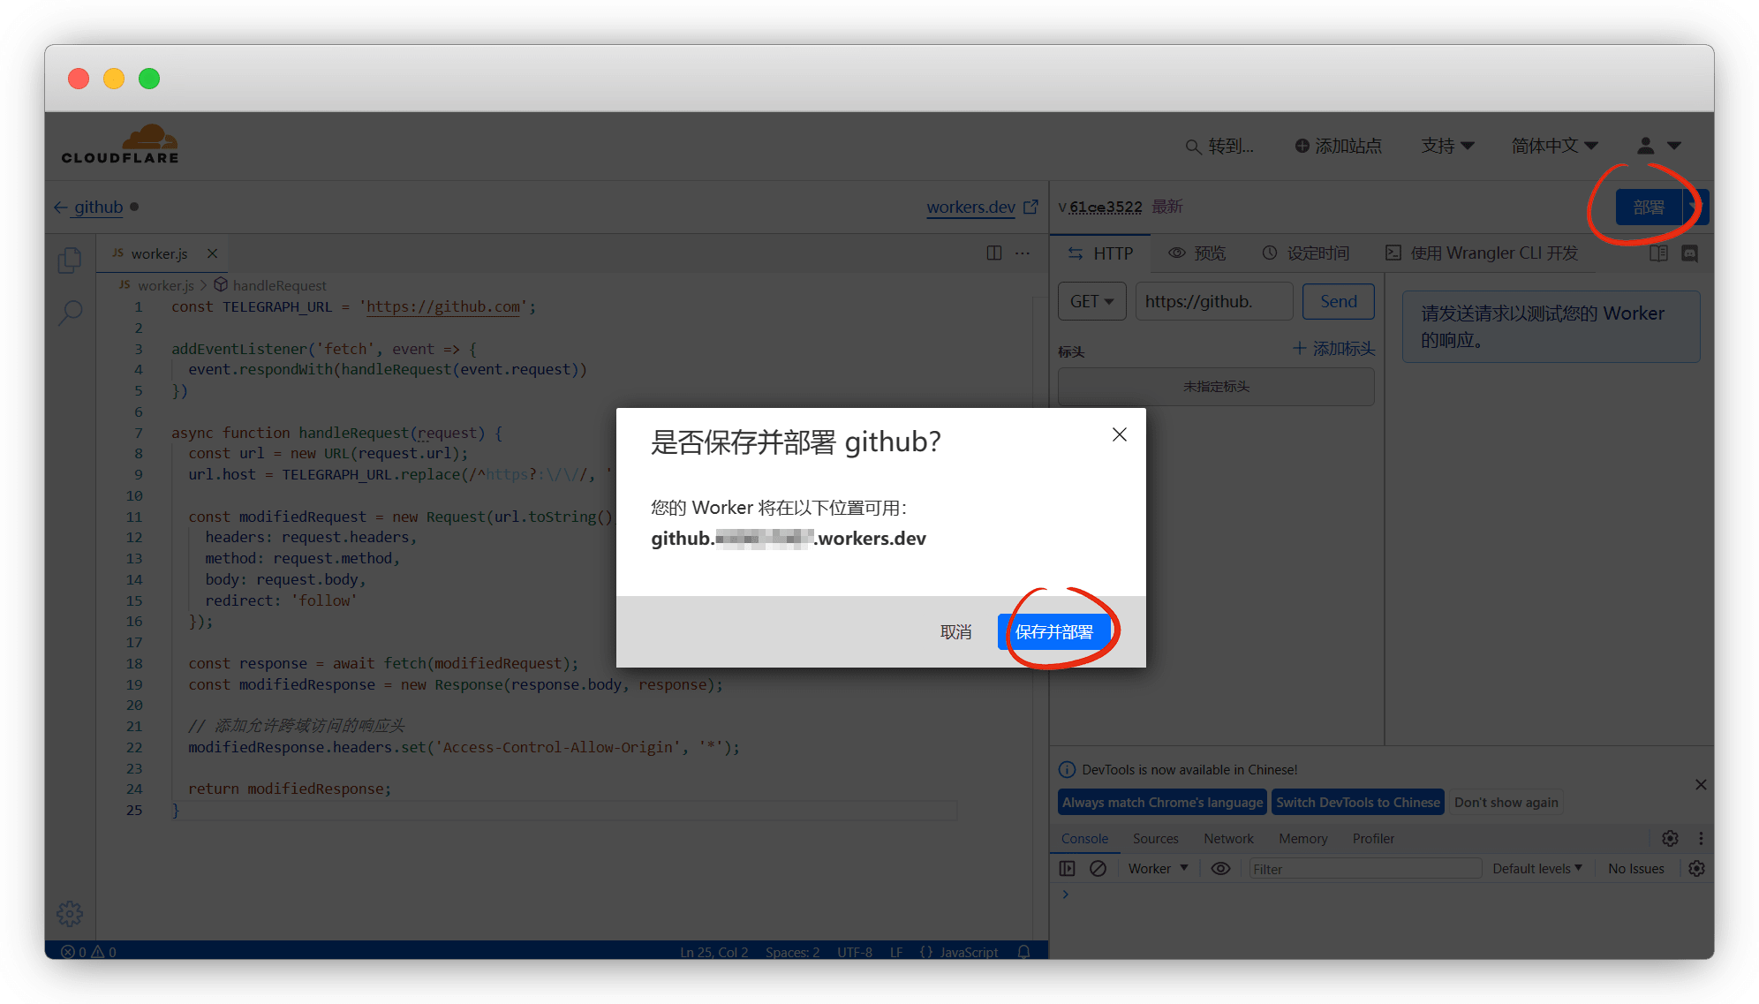This screenshot has width=1759, height=1004.
Task: Click handleRequest in the breadcrumb
Action: coord(279,285)
